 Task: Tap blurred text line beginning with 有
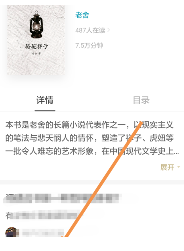[x=44, y=216]
